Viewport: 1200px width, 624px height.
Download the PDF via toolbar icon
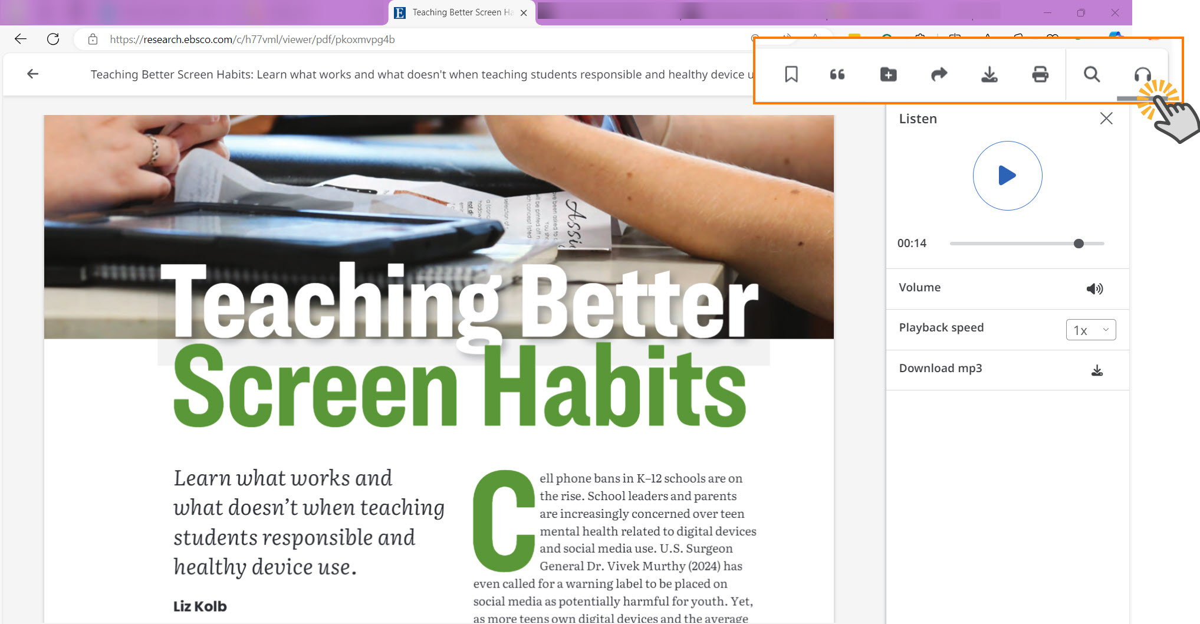click(x=989, y=74)
